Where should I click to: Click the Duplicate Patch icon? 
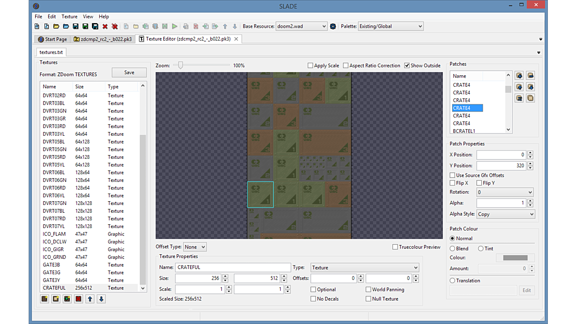point(530,98)
